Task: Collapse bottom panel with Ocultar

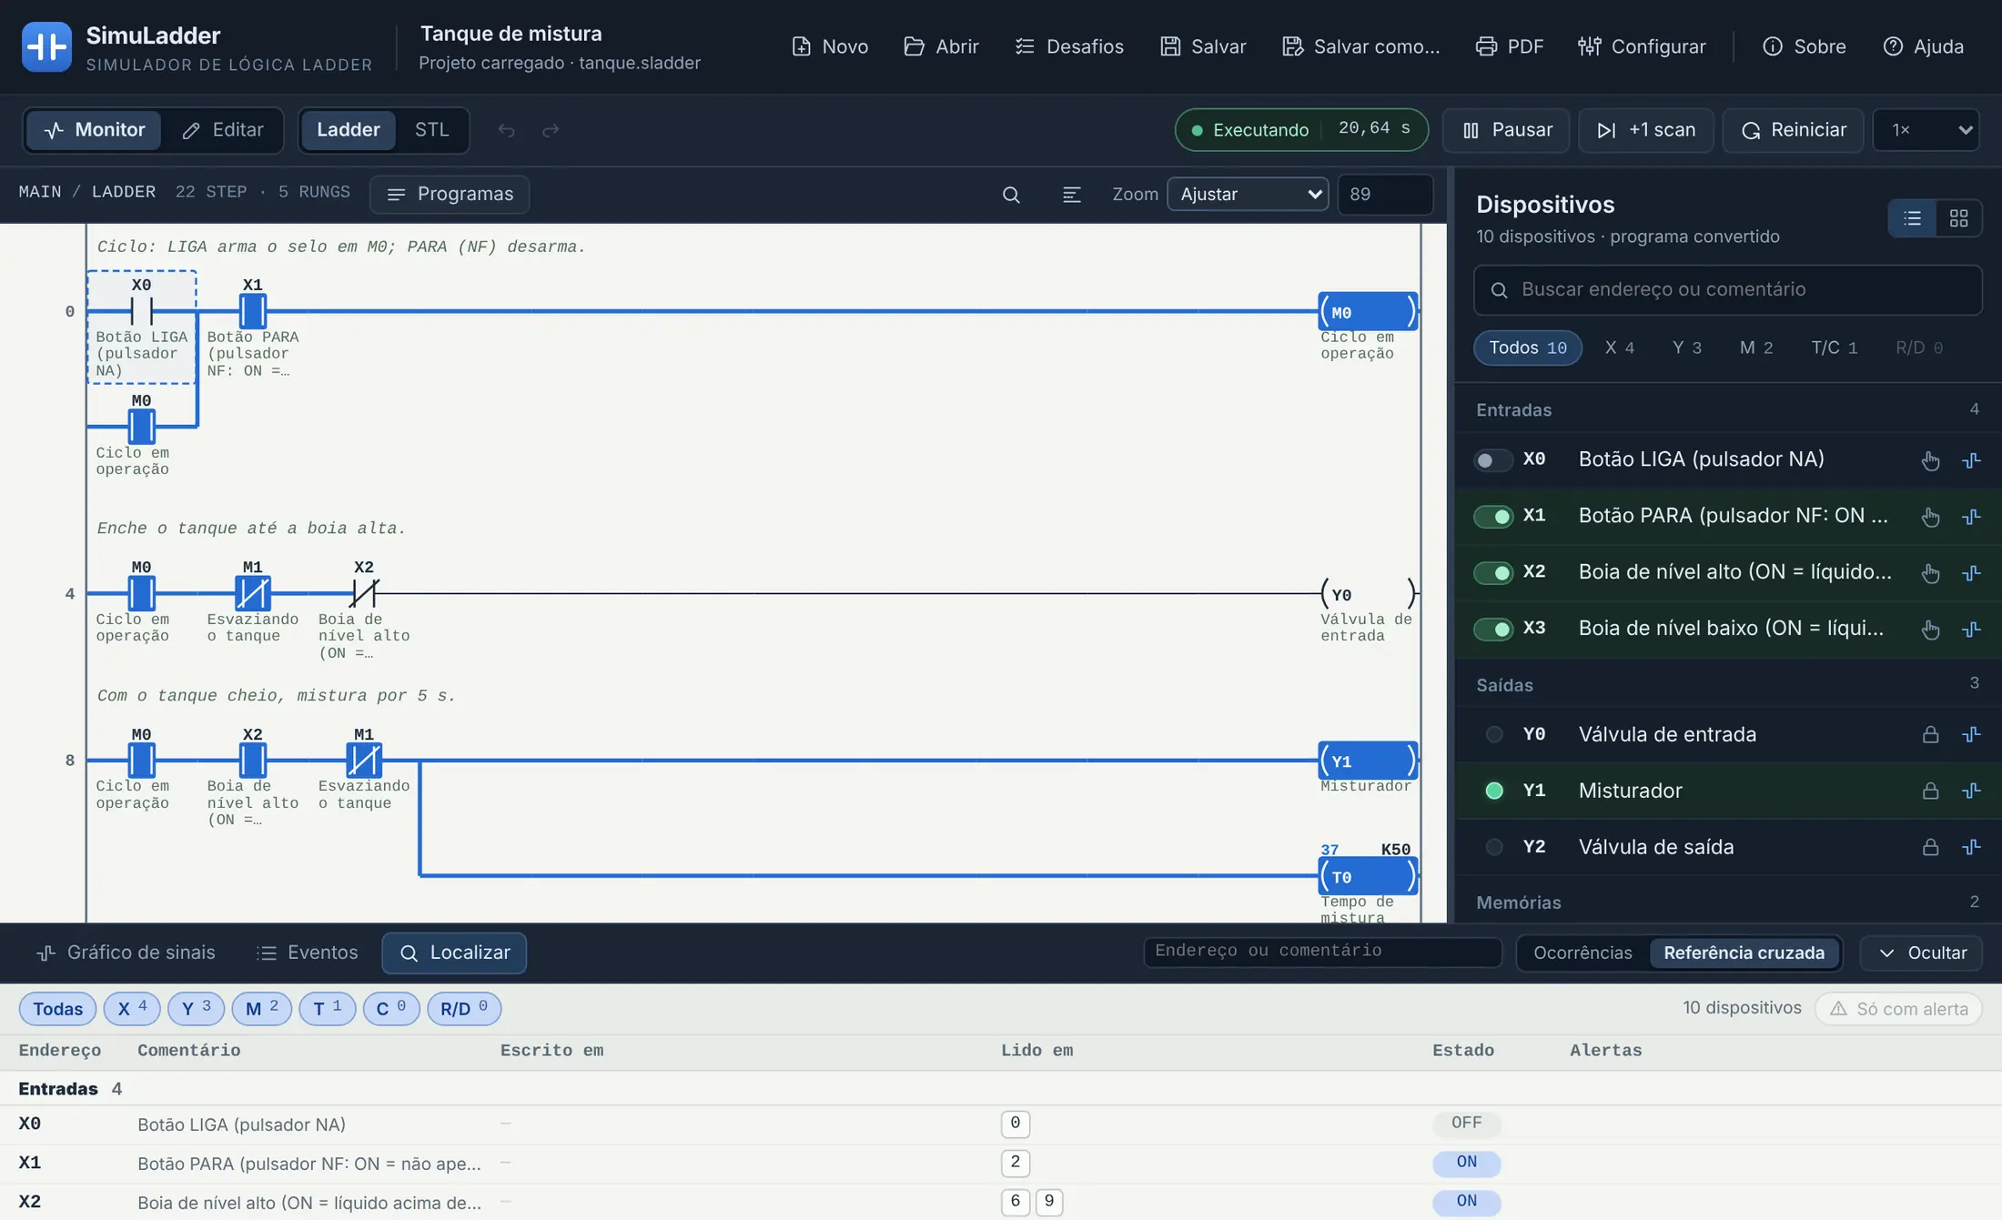Action: 1921,953
